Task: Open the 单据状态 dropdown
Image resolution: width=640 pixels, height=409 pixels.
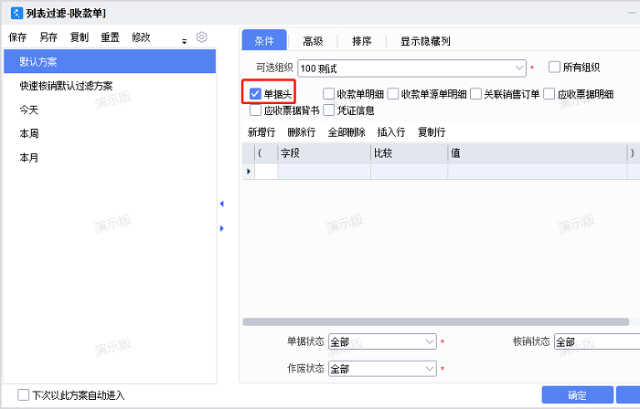Action: click(x=430, y=341)
